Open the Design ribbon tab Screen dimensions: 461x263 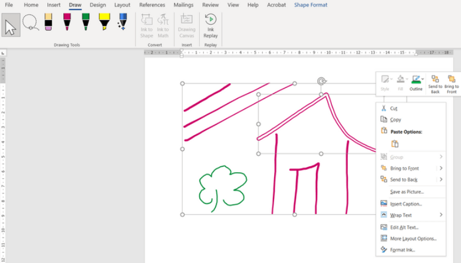98,5
